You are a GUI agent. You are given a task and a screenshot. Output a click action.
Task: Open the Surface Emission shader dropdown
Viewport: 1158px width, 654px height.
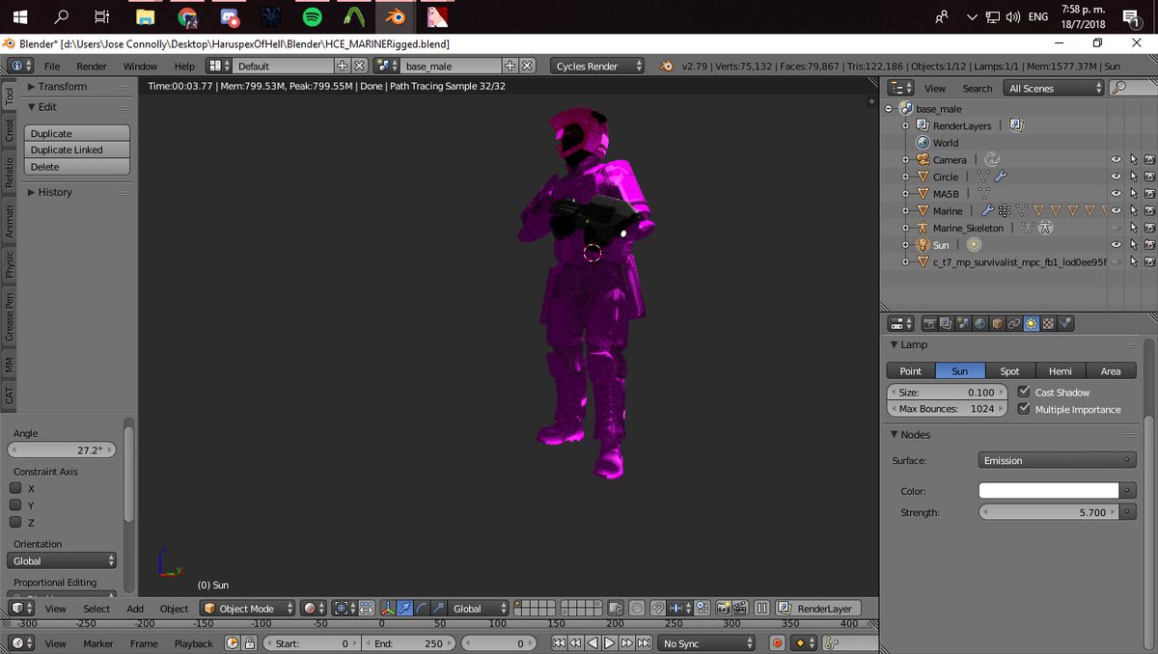tap(1057, 460)
